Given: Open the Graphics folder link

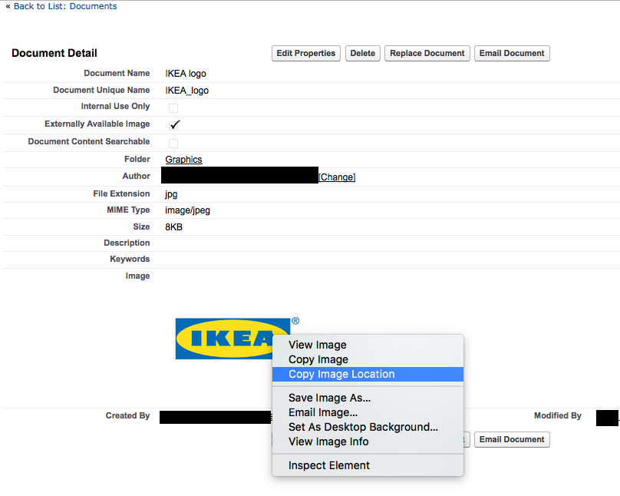Looking at the screenshot, I should [x=183, y=160].
